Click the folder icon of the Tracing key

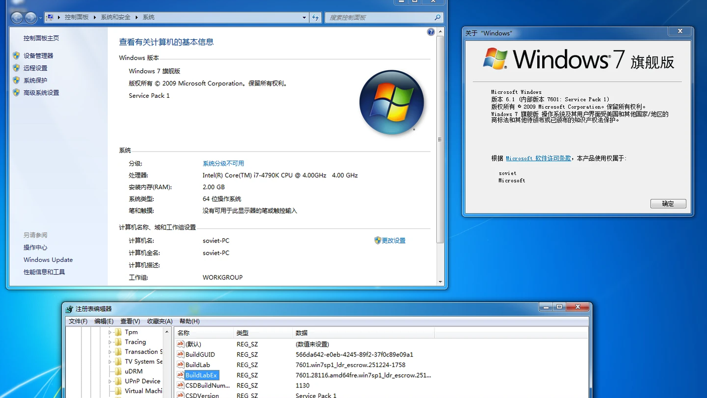pyautogui.click(x=118, y=342)
